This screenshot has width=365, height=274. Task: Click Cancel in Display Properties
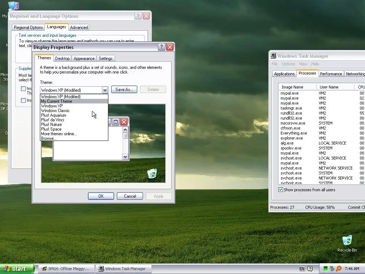(x=130, y=196)
